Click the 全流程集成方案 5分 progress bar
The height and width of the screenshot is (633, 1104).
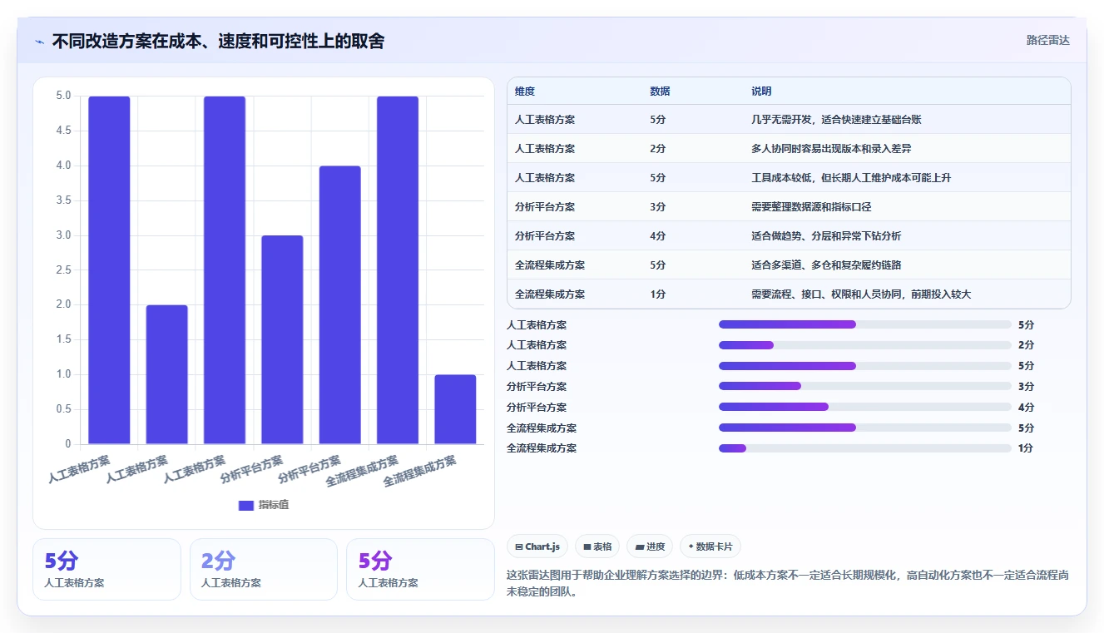click(865, 428)
